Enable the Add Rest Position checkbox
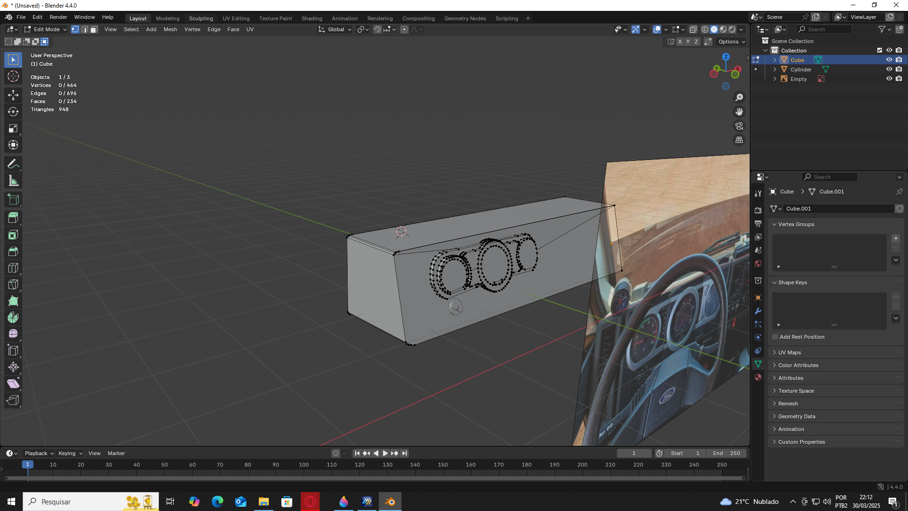This screenshot has width=908, height=511. tap(775, 337)
